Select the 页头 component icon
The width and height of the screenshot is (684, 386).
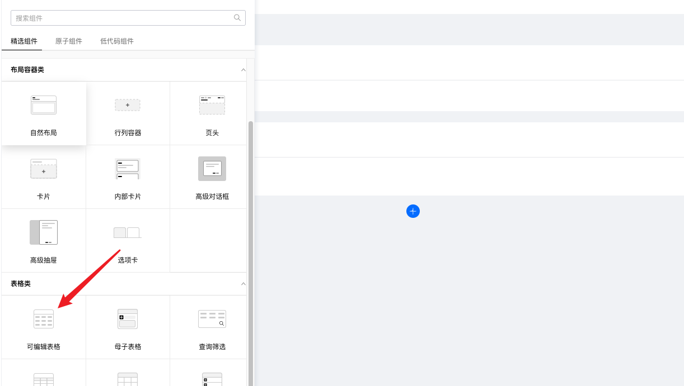212,105
